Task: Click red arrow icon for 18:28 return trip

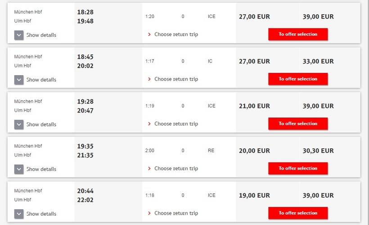Action: [x=149, y=34]
